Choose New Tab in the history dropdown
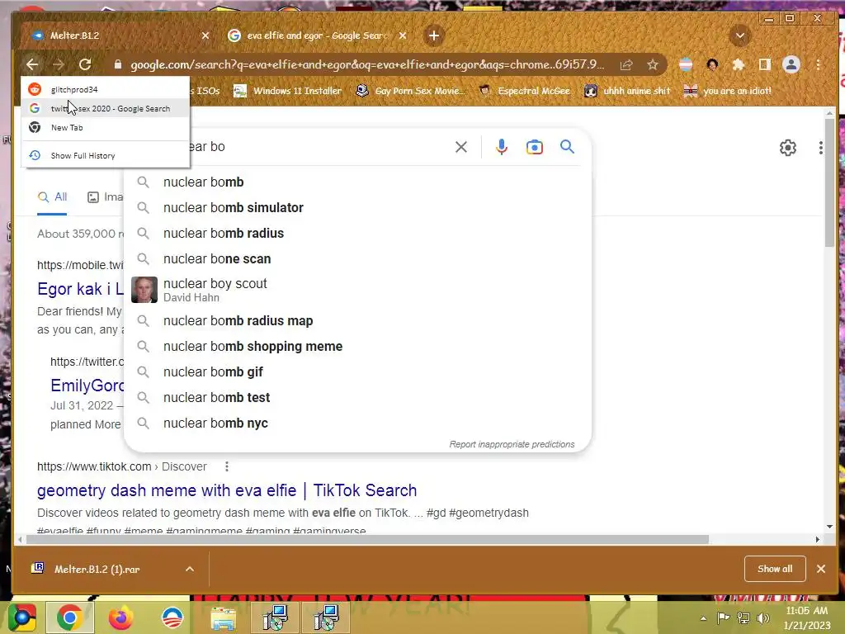The width and height of the screenshot is (845, 634). coord(106,128)
